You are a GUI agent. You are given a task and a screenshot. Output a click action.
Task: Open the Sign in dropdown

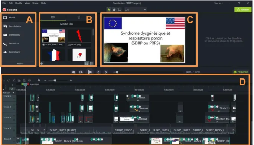tap(218, 3)
